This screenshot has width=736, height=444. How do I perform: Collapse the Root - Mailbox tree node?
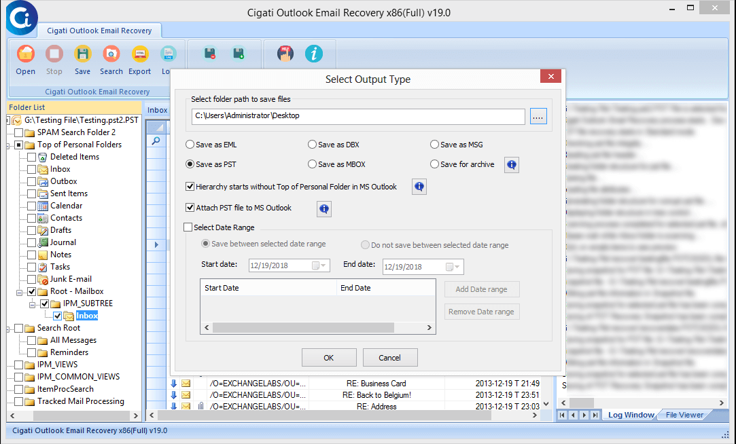[19, 292]
